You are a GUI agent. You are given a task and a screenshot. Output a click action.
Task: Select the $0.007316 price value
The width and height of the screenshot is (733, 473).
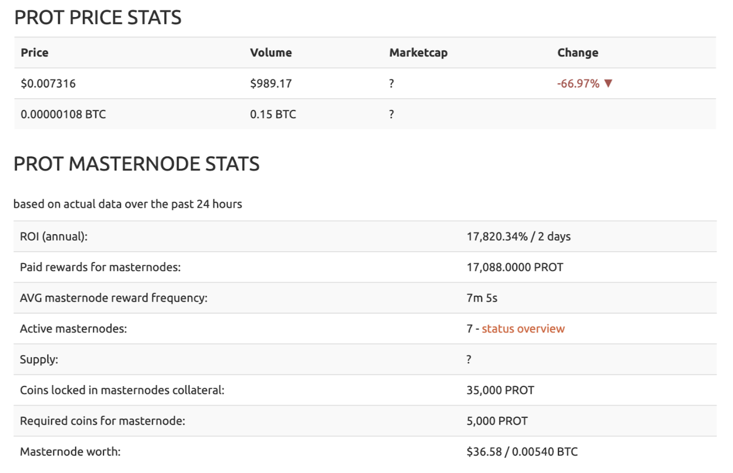pos(48,83)
